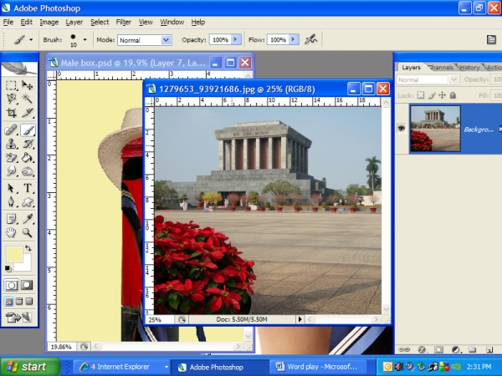Select the Custom Shape tool
The width and height of the screenshot is (502, 376).
point(28,202)
